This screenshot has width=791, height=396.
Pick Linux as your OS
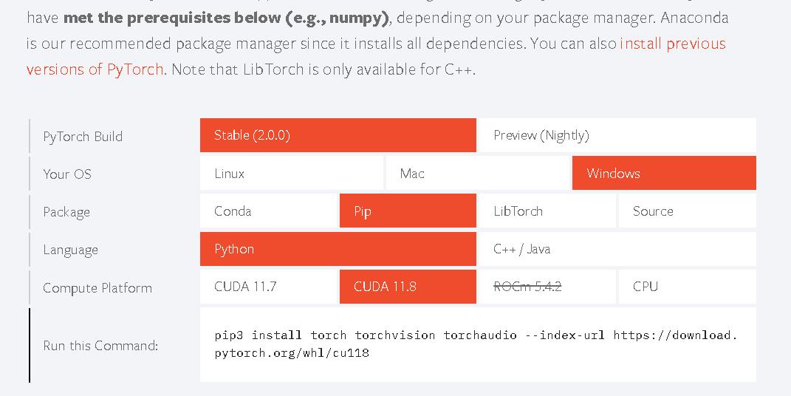[x=292, y=173]
